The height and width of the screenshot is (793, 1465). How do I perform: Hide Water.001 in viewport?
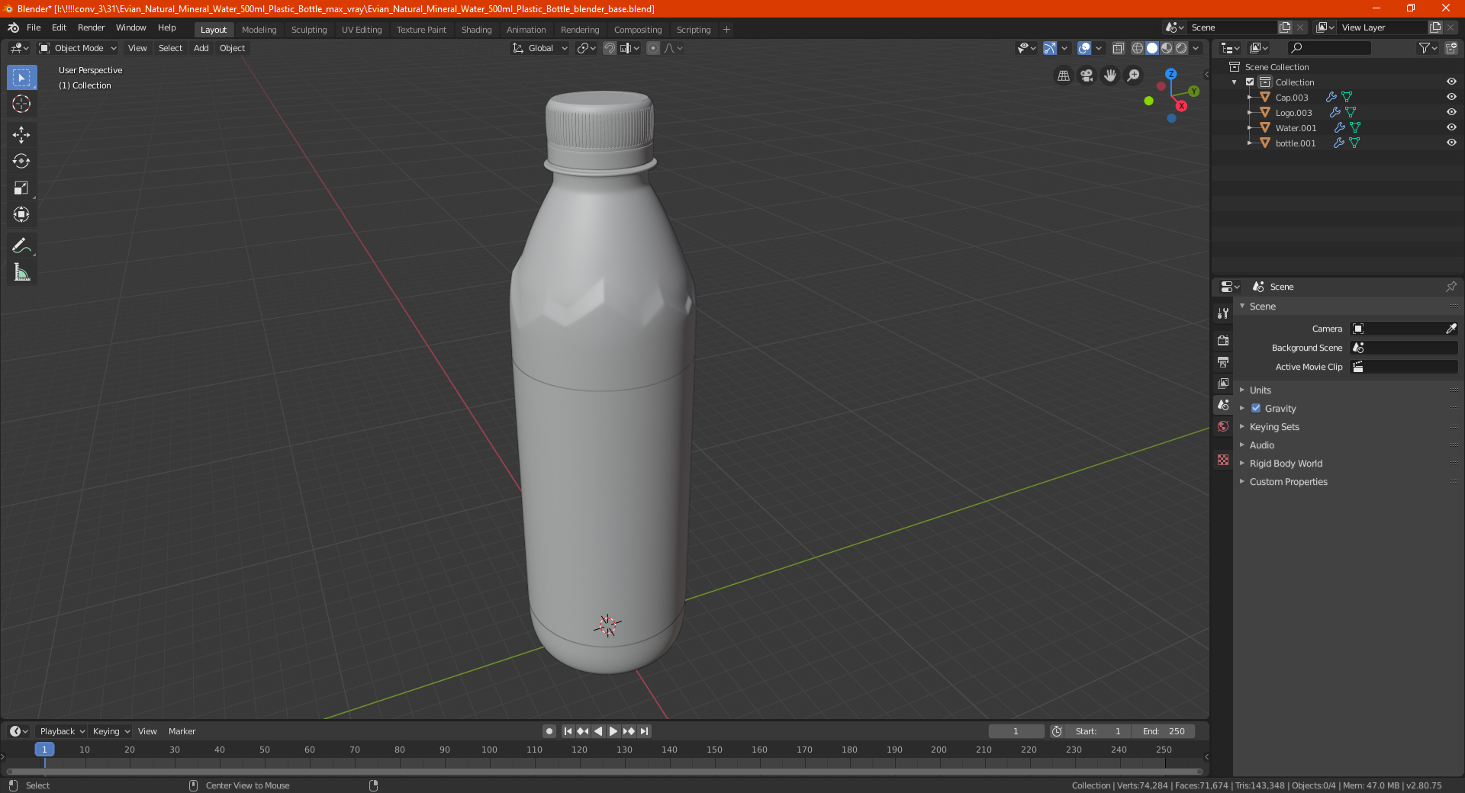point(1451,127)
